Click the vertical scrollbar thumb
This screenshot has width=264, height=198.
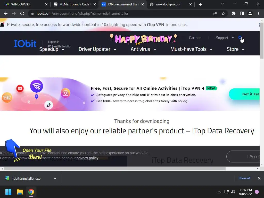click(262, 41)
